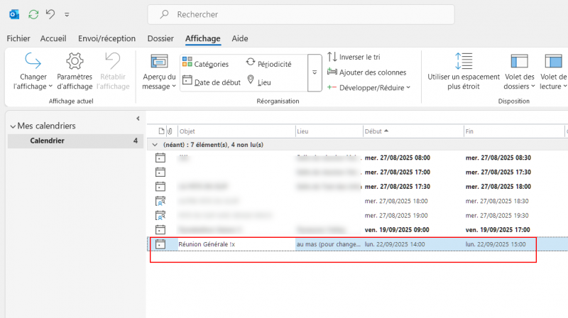Select the Réunion Générale appointment row
The height and width of the screenshot is (318, 568).
[234, 244]
